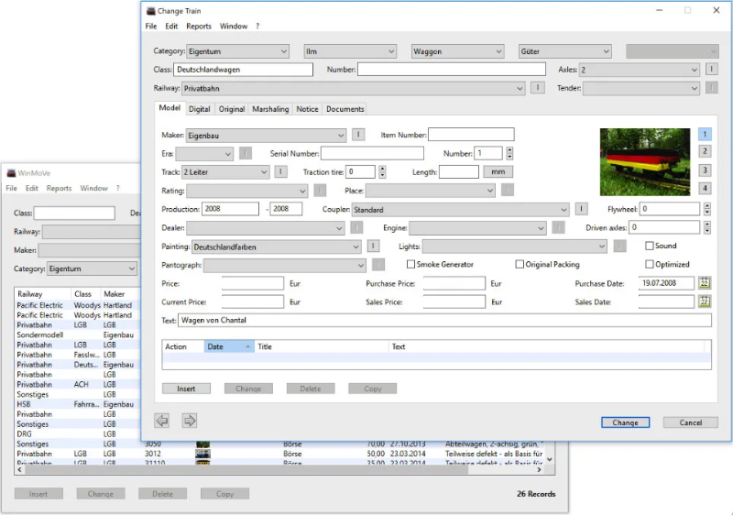Click the info button beside Railway

click(539, 89)
